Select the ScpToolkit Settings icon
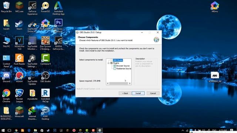The width and height of the screenshot is (237, 133). coord(32,61)
